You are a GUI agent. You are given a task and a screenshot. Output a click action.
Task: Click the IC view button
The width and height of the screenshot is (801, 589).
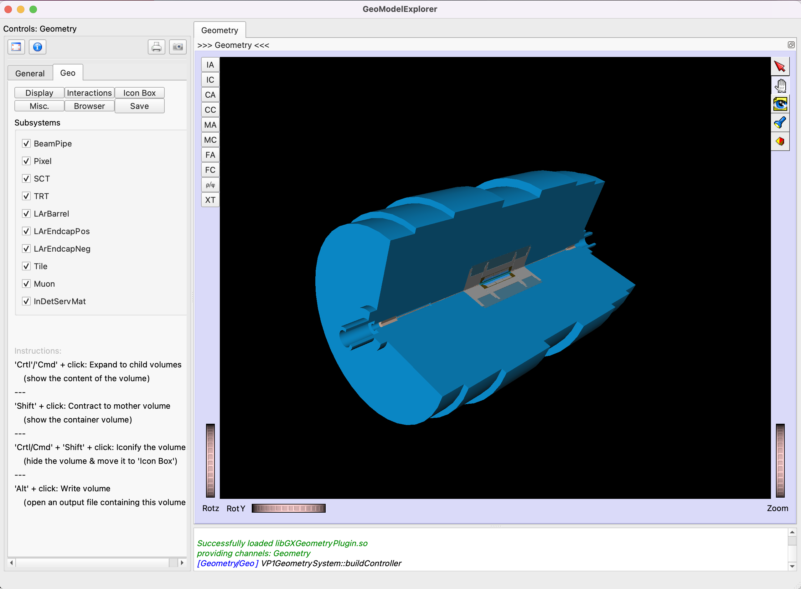click(x=210, y=80)
